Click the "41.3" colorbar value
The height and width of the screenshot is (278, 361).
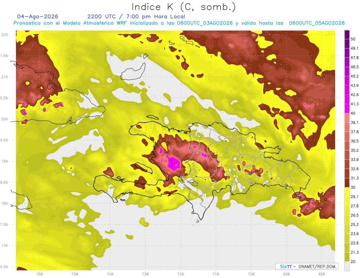pos(355,104)
